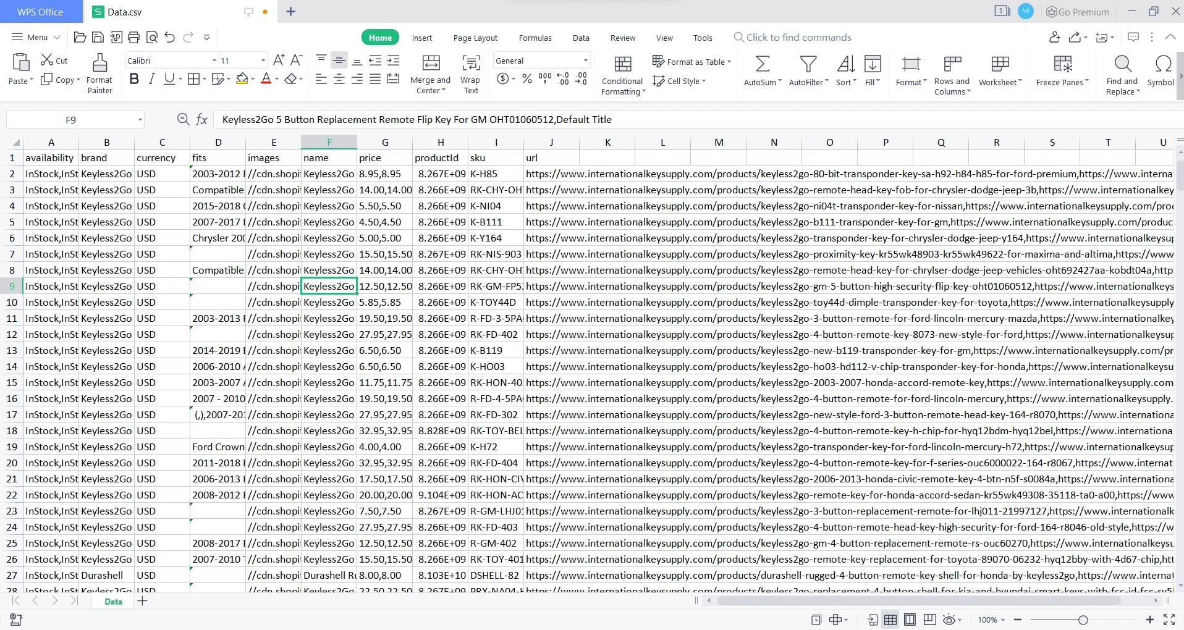Open Find and Replace

click(1122, 75)
